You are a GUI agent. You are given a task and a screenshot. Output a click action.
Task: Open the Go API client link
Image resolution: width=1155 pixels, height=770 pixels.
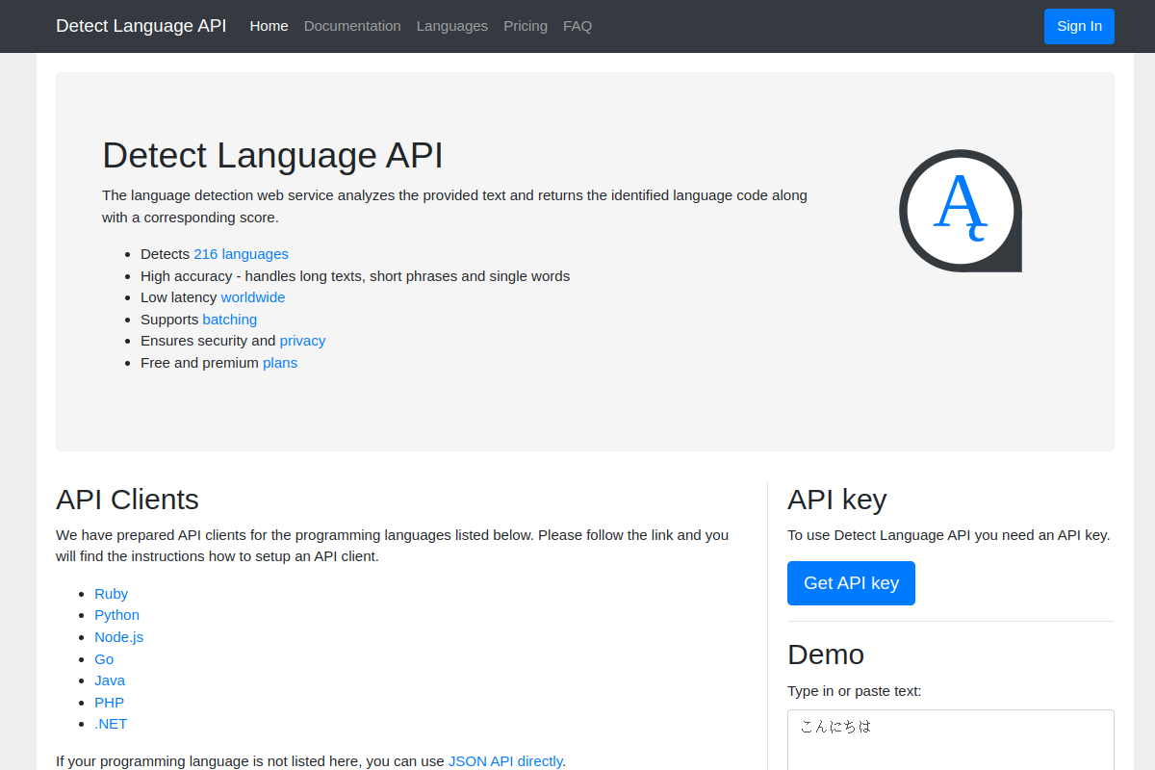click(x=104, y=659)
